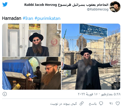Like the tweet with heart icon
123x108 pixels.
(x=118, y=103)
